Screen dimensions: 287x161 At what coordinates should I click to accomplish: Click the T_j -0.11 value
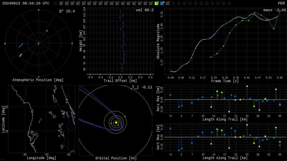click(142, 87)
